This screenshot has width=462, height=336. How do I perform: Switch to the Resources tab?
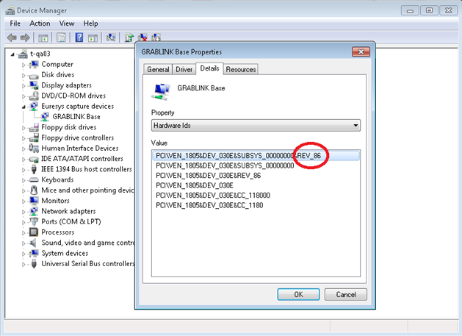click(241, 69)
